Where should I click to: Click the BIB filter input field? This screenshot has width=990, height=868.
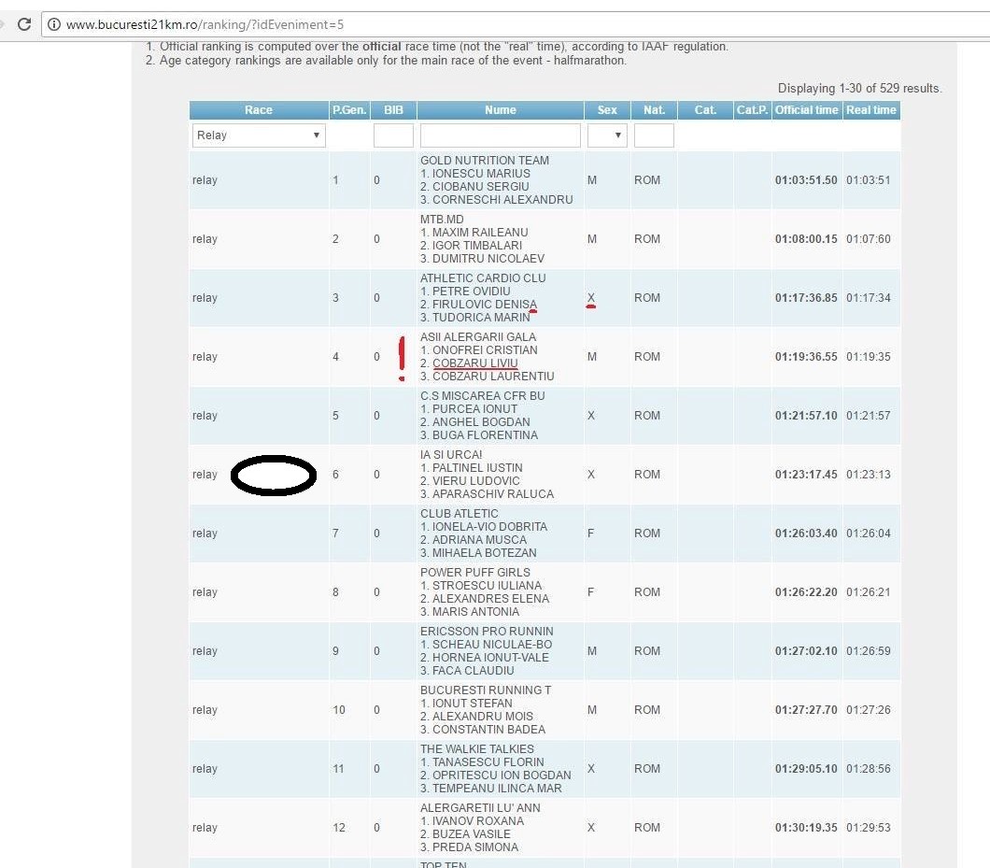(x=393, y=135)
